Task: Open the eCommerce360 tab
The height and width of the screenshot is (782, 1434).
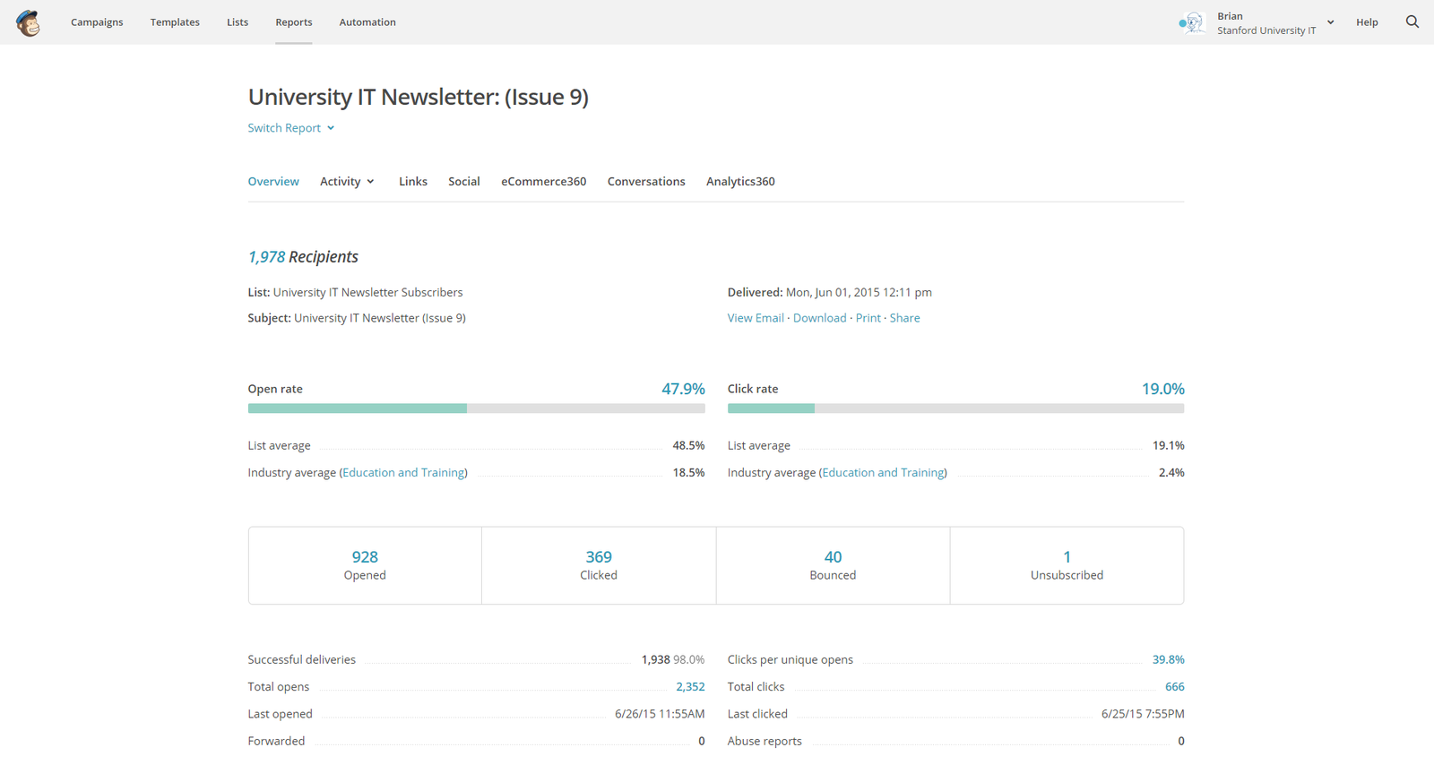Action: [x=544, y=181]
